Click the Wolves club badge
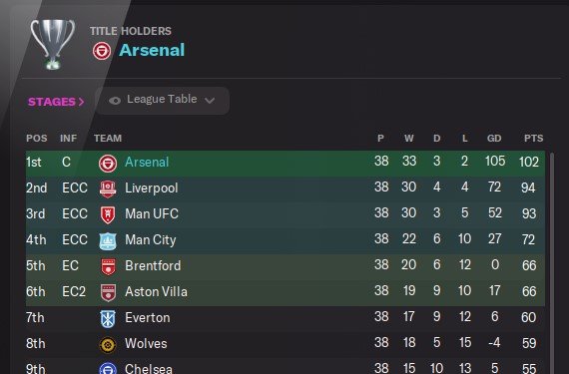Screen dimensions: 569x374 (108, 345)
